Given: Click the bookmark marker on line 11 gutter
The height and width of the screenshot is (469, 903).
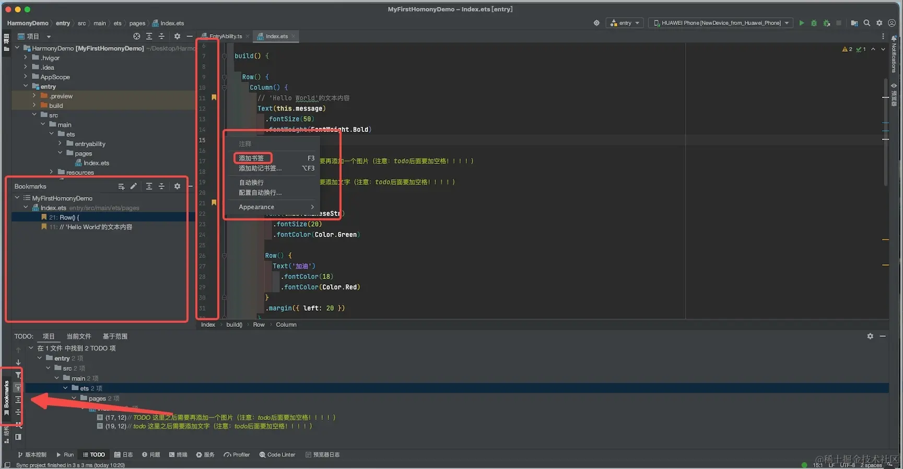Looking at the screenshot, I should click(x=214, y=98).
